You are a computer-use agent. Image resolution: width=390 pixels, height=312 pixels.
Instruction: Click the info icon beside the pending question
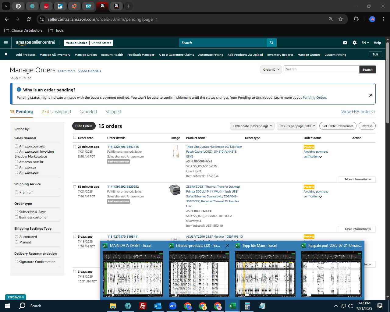(x=19, y=90)
